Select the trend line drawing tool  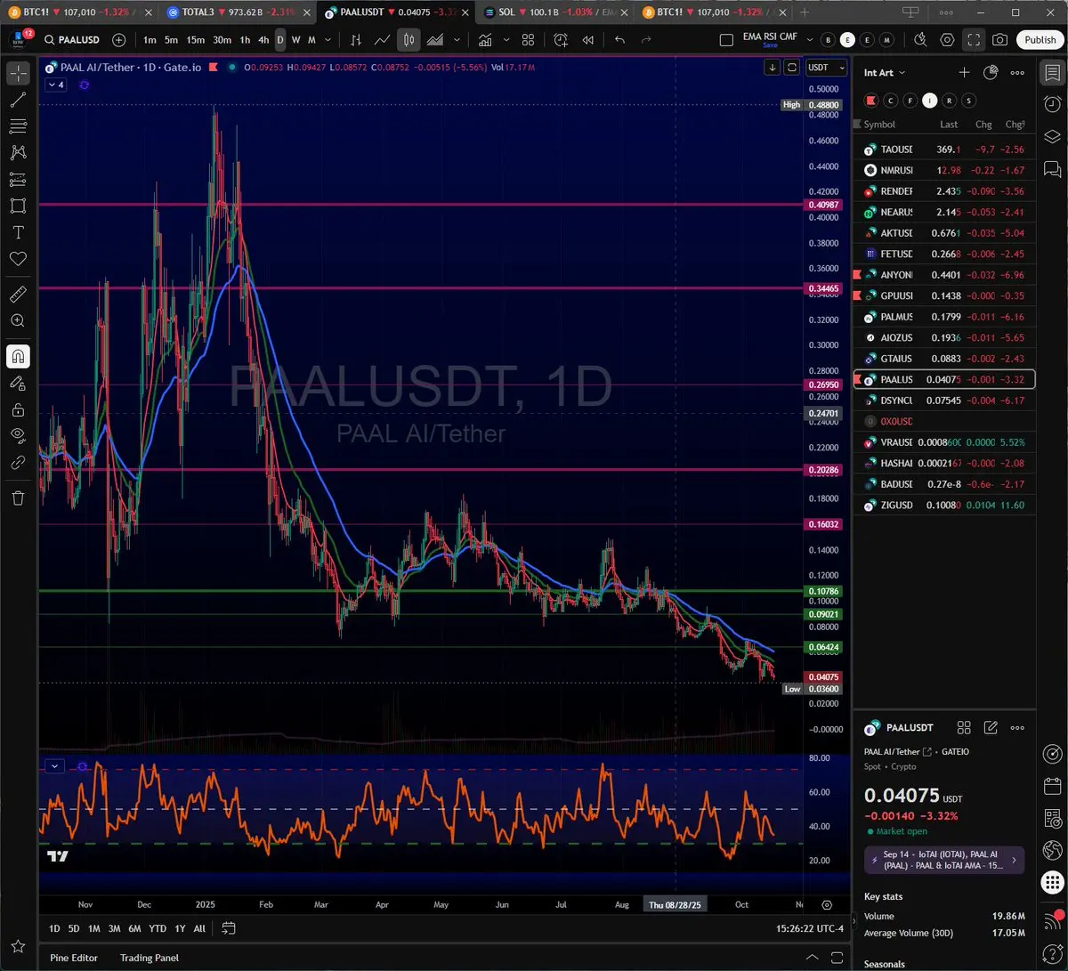click(x=18, y=101)
